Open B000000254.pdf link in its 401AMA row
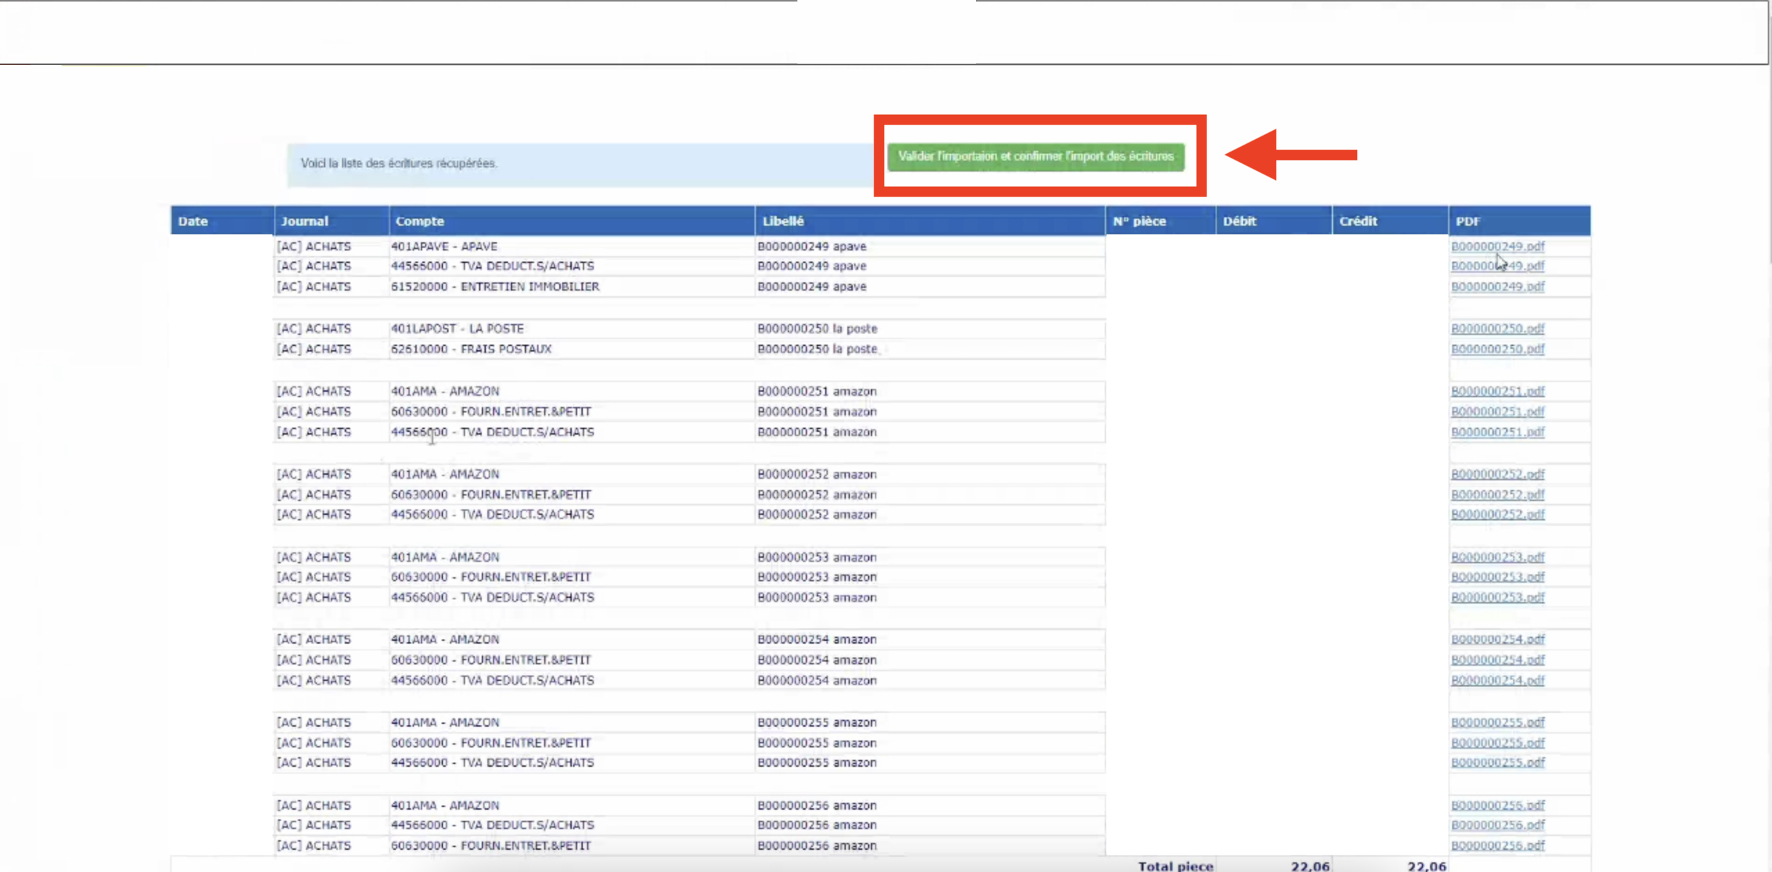 [1497, 639]
